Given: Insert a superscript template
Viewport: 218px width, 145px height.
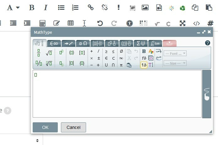Looking at the screenshot, I should tap(61, 52).
